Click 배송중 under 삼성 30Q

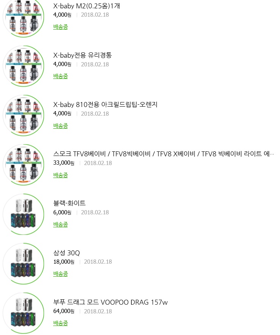click(x=60, y=274)
